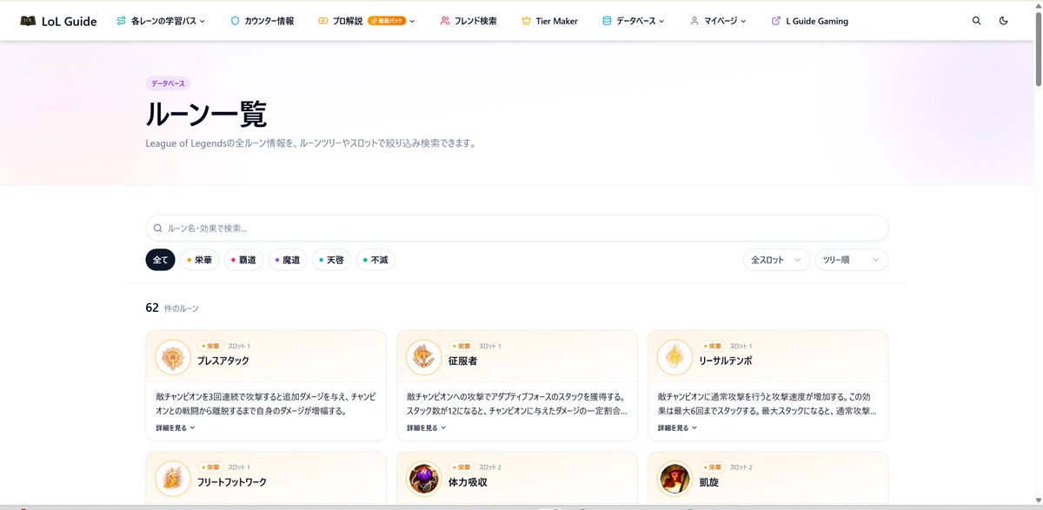The image size is (1043, 510).
Task: Click the crown icon beside Tier Maker
Action: (x=526, y=21)
